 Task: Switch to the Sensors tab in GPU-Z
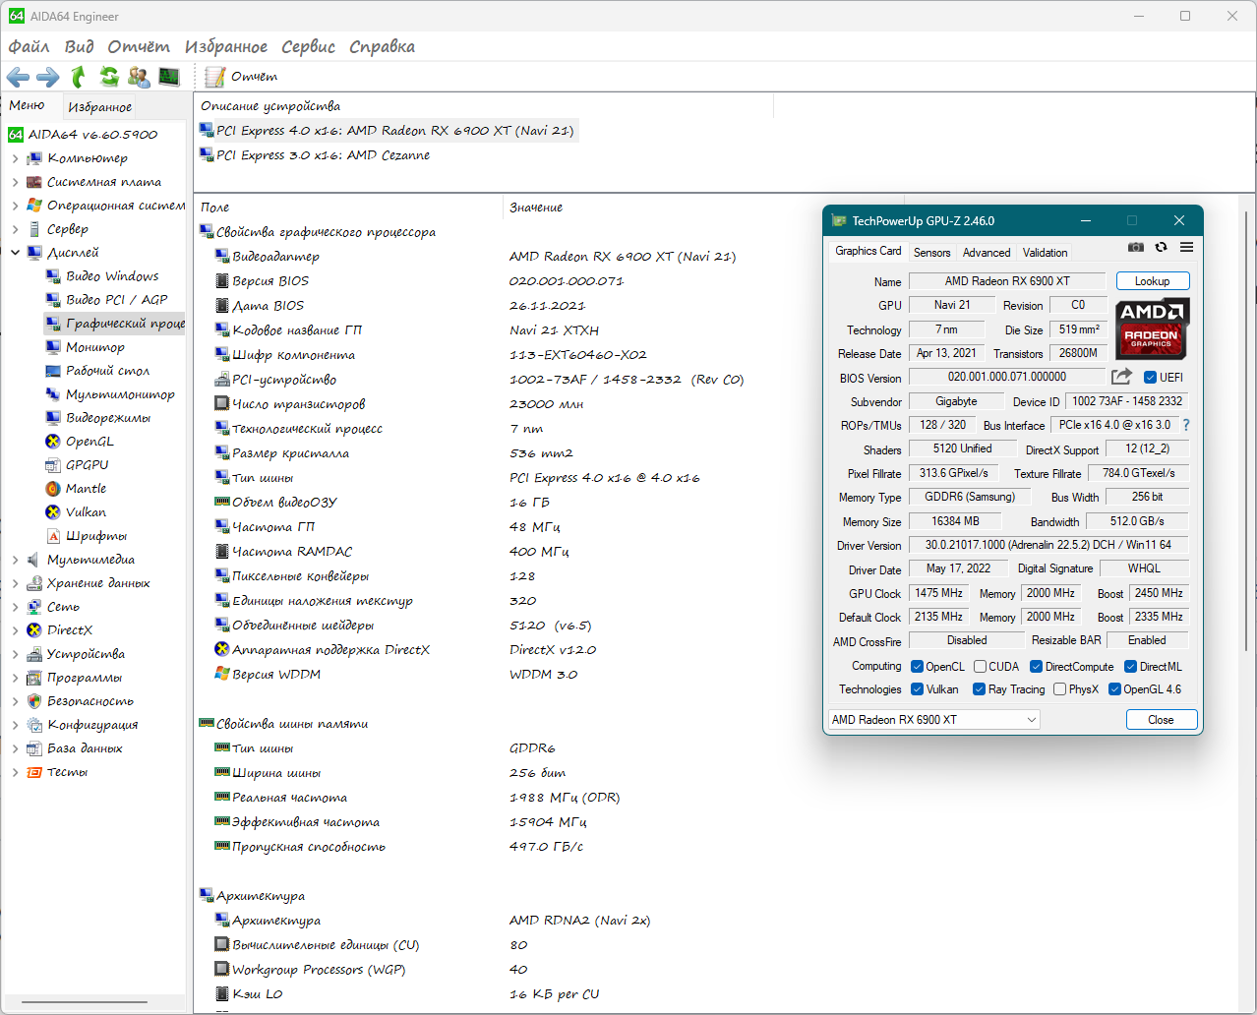931,253
